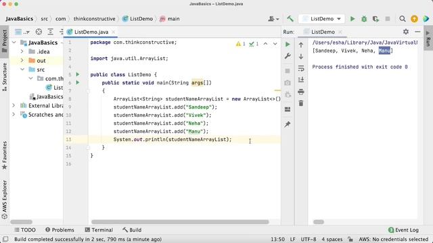This screenshot has width=433, height=243.
Task: Toggle the AWS Explorer tool window
Action: coord(5,200)
